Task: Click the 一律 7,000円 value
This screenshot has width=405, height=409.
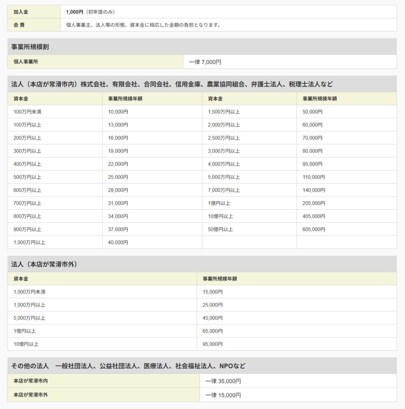Action: [x=205, y=62]
